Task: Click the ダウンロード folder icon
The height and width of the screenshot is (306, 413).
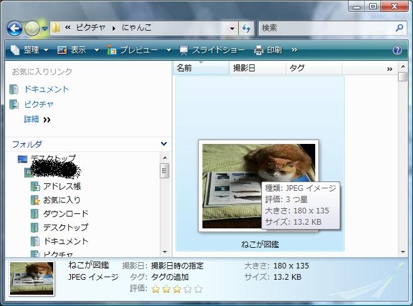Action: (x=34, y=214)
